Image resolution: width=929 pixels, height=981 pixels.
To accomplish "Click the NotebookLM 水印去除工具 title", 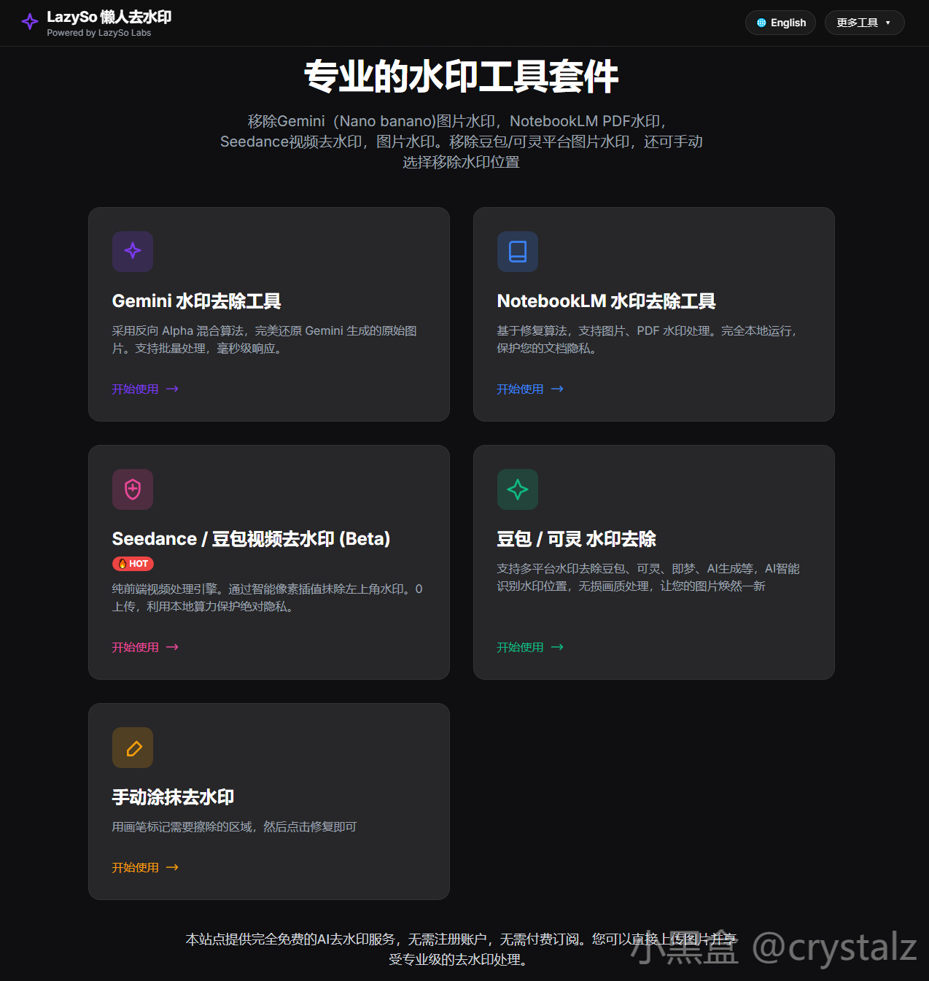I will coord(606,301).
